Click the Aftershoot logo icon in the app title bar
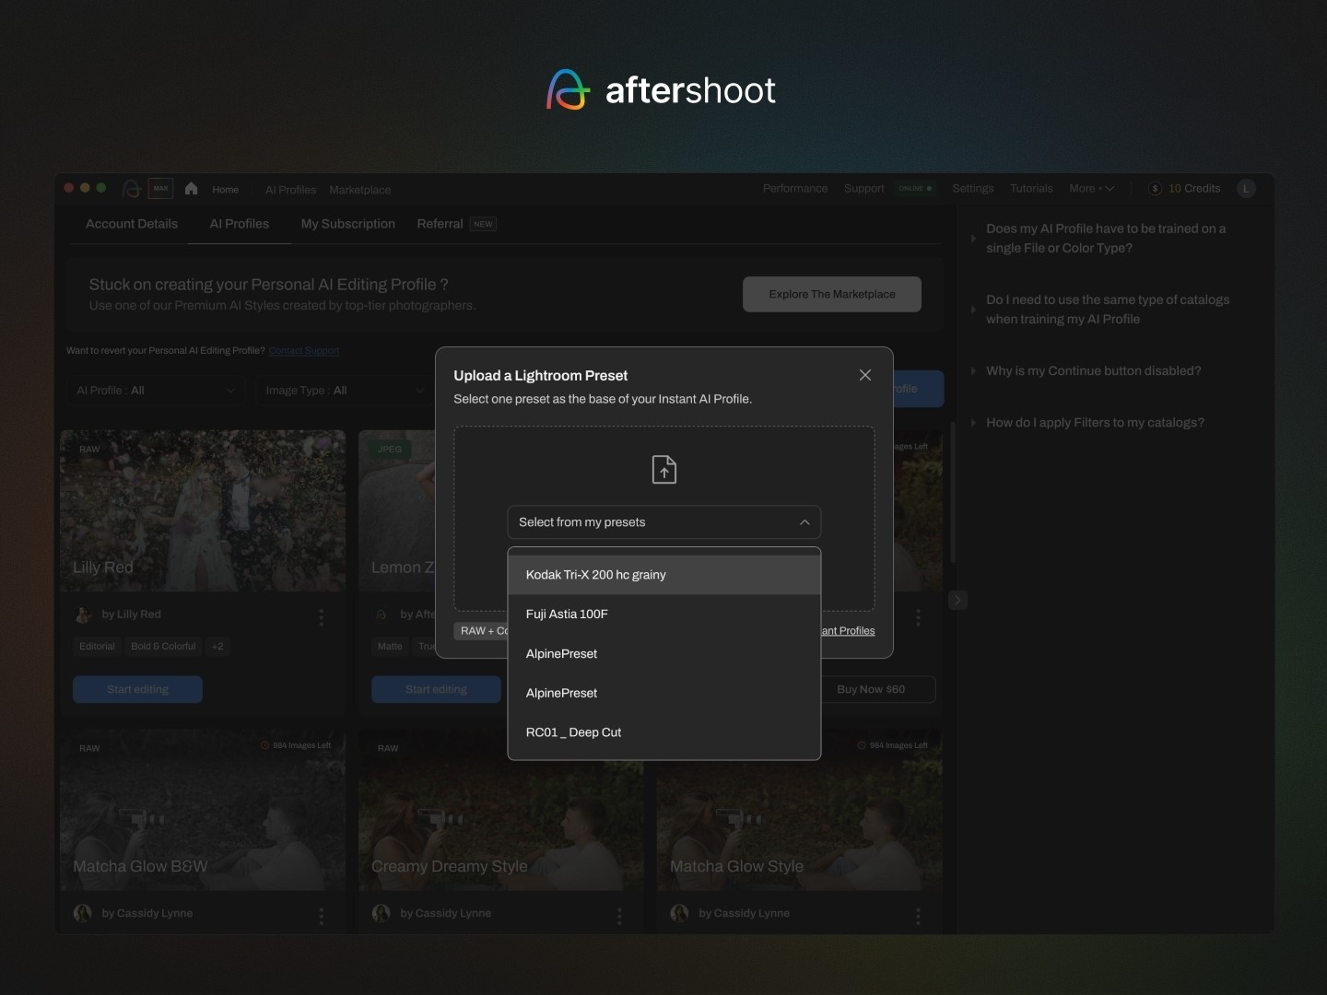This screenshot has height=995, width=1327. click(132, 189)
